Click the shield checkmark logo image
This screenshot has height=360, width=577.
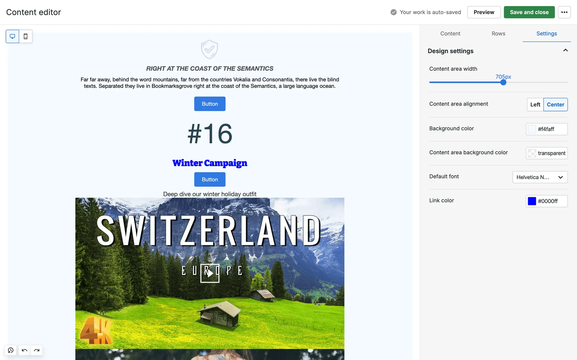click(x=209, y=49)
